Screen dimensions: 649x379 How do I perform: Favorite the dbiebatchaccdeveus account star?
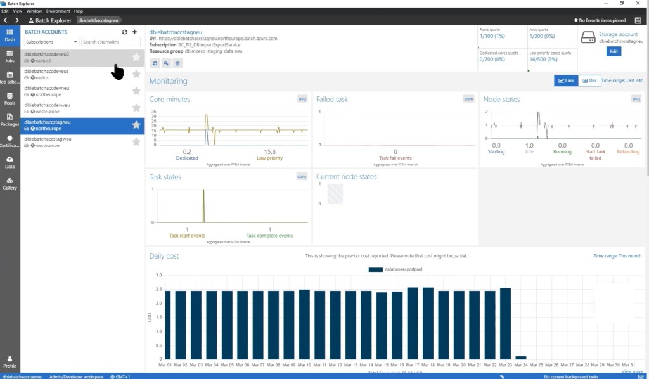(136, 74)
